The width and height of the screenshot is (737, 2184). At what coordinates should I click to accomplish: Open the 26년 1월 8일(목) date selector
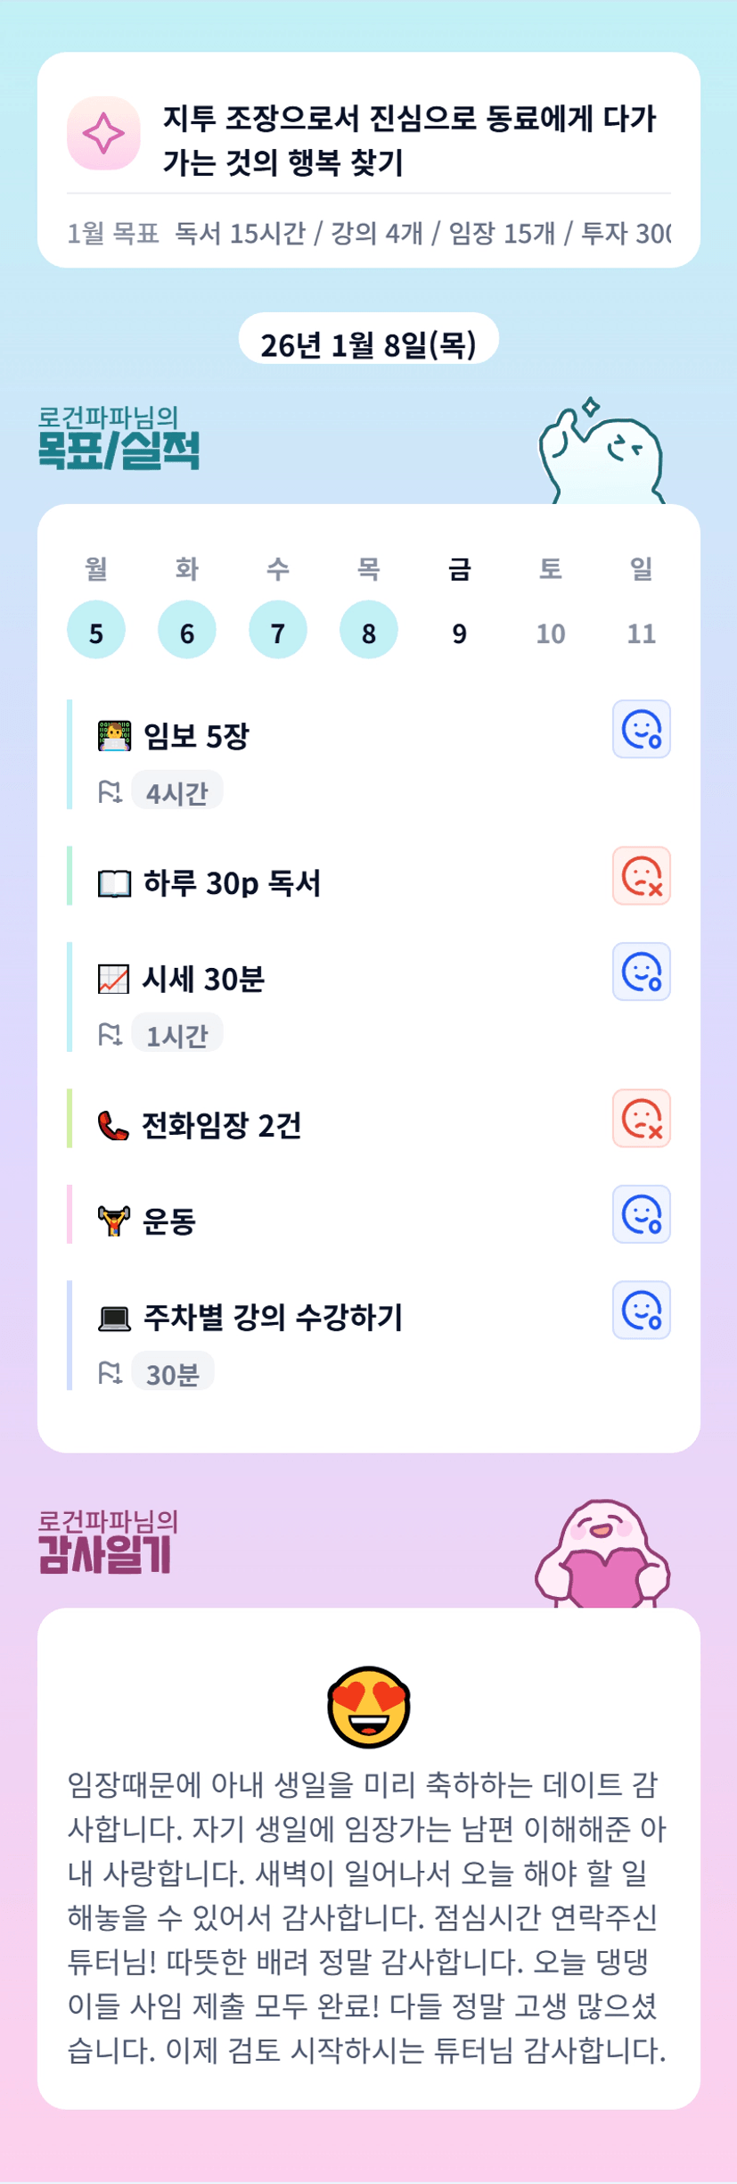(368, 344)
